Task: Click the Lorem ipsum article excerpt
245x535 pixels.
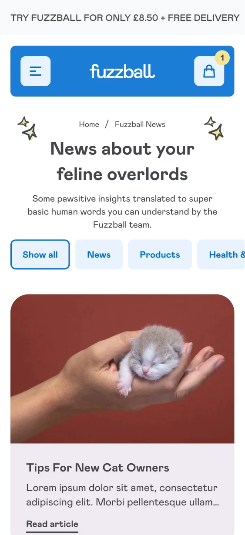Action: 122,495
